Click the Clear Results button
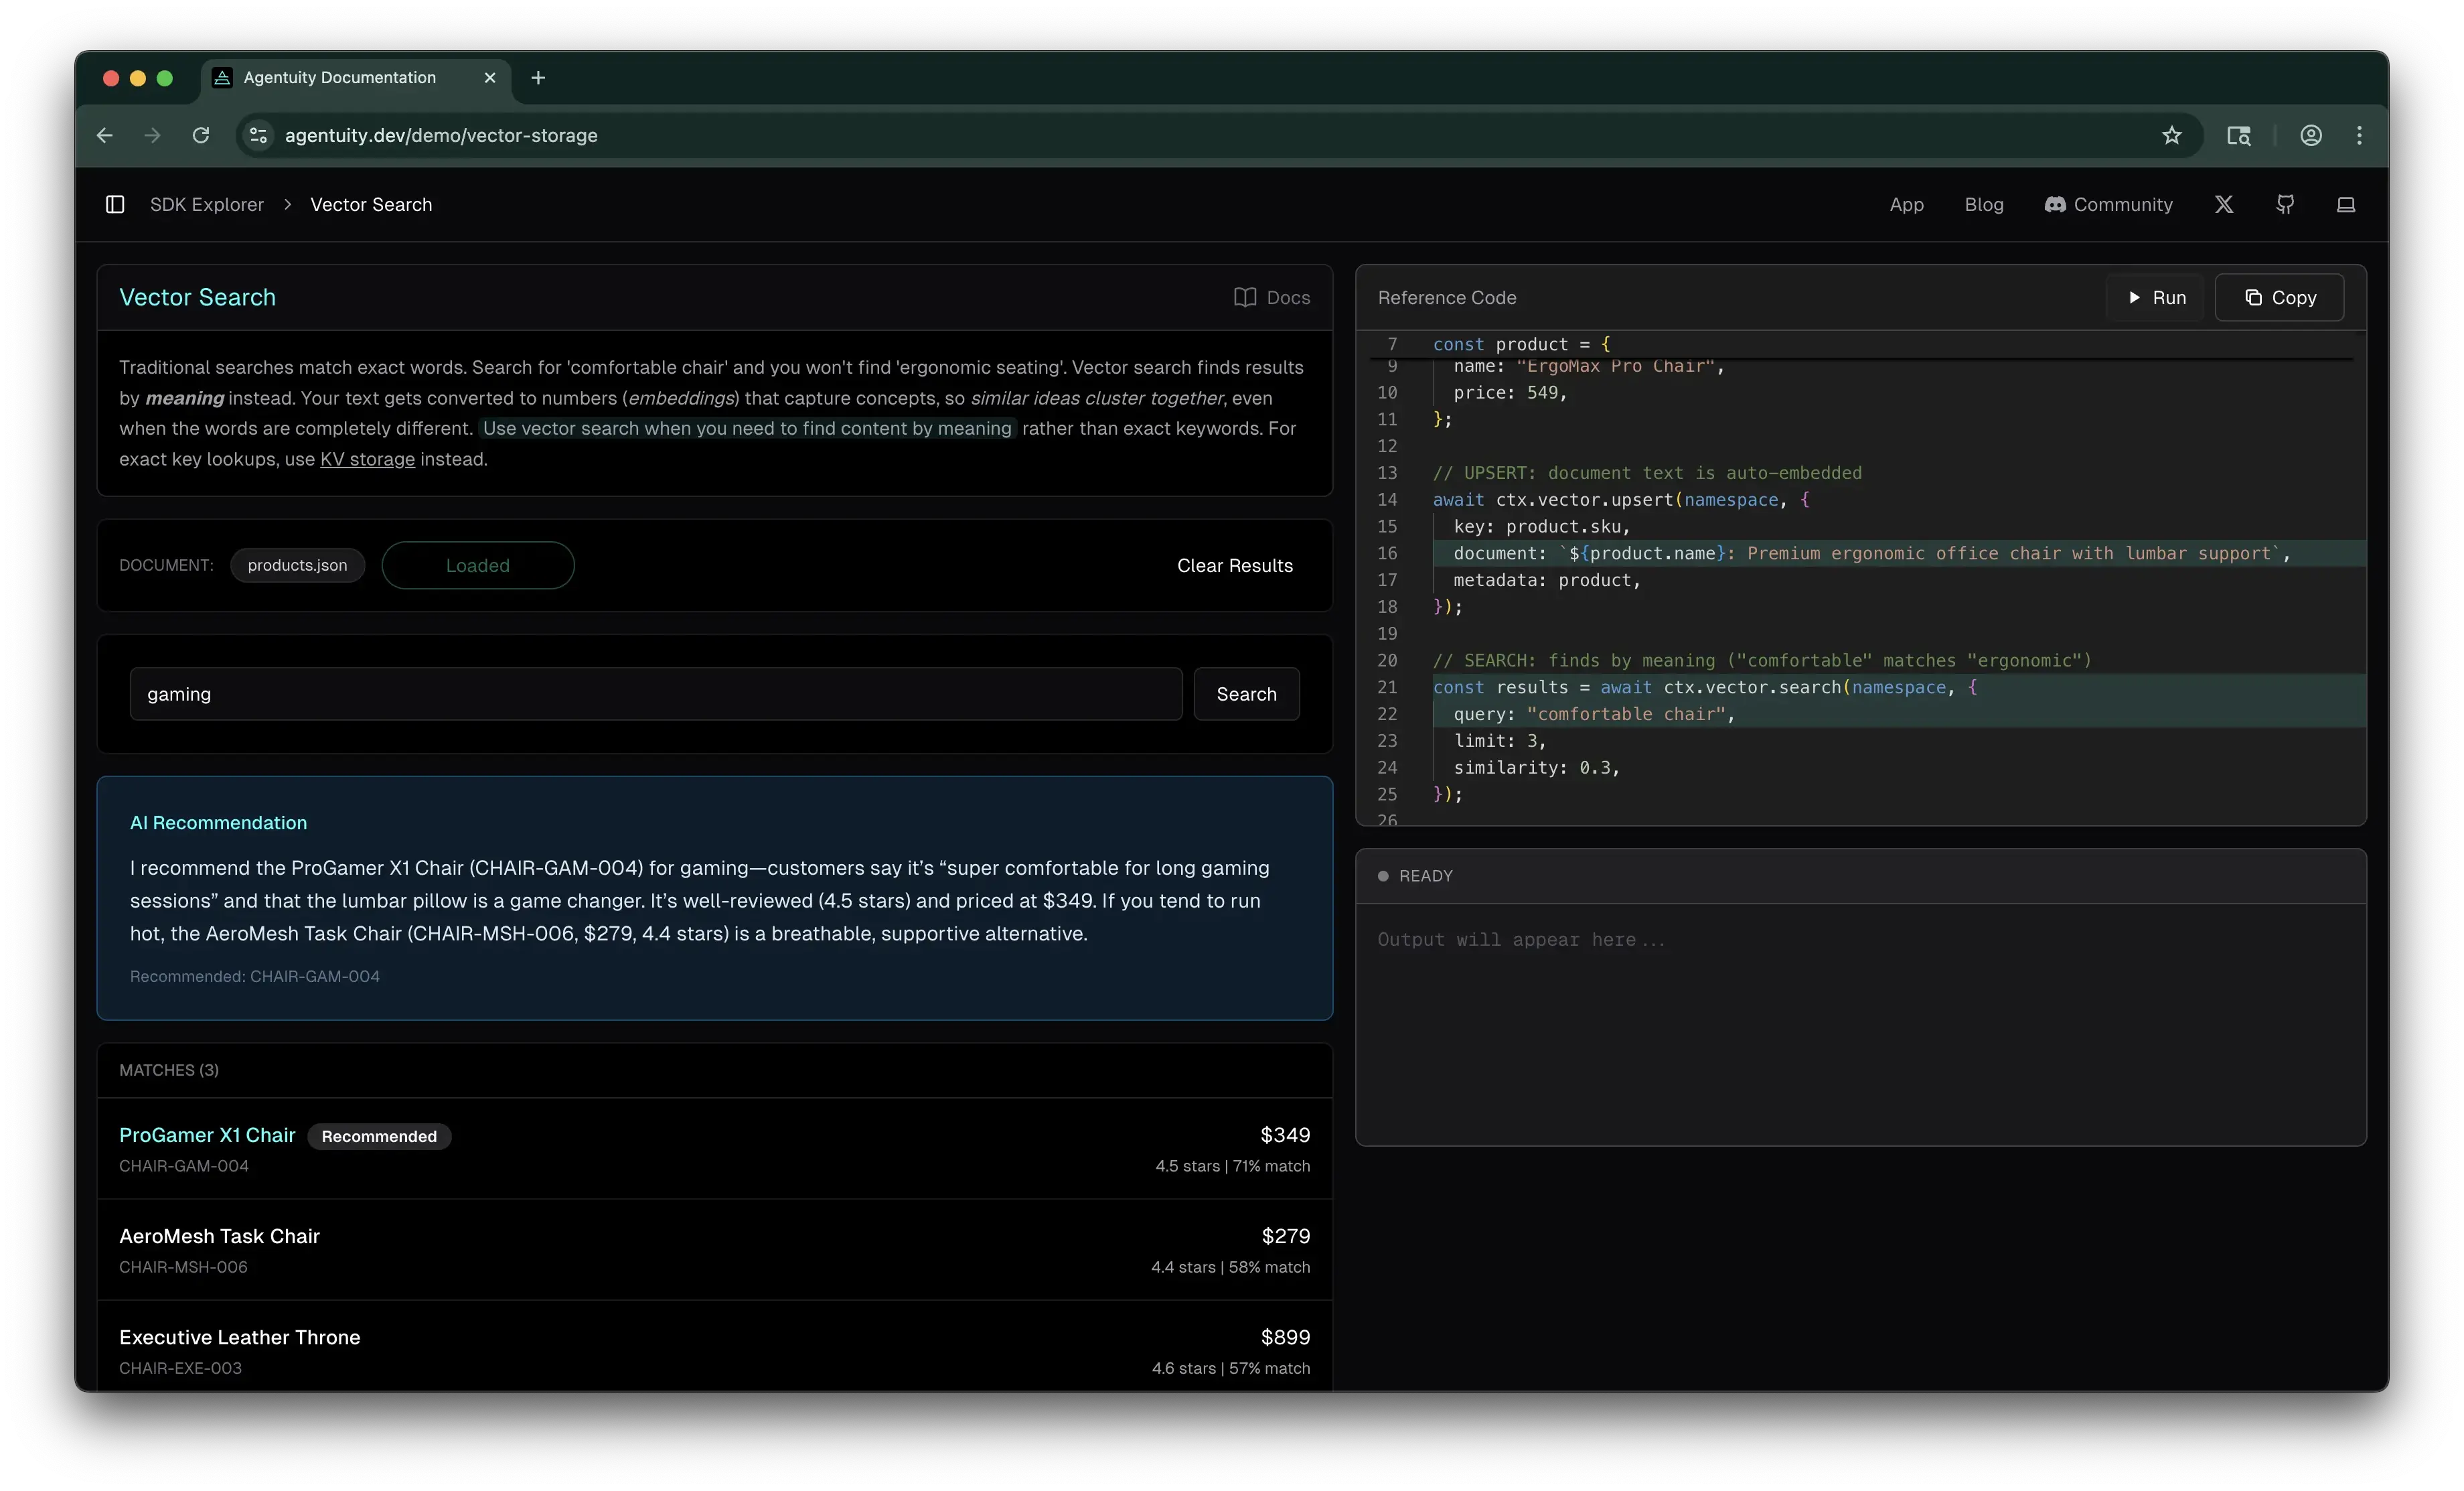The image size is (2464, 1491). [x=1234, y=565]
